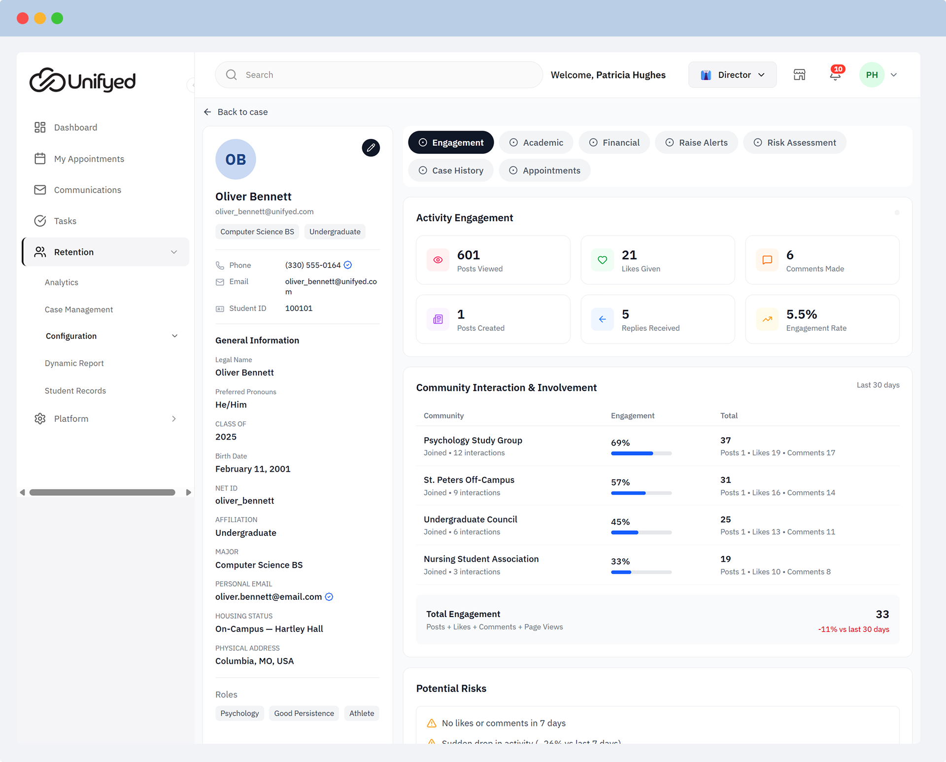
Task: Collapse the sidebar with arrow handle
Action: point(192,85)
